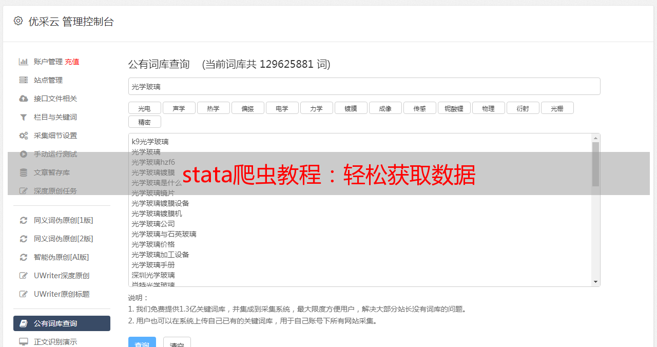Click the server icon for 站点管理

pyautogui.click(x=24, y=80)
